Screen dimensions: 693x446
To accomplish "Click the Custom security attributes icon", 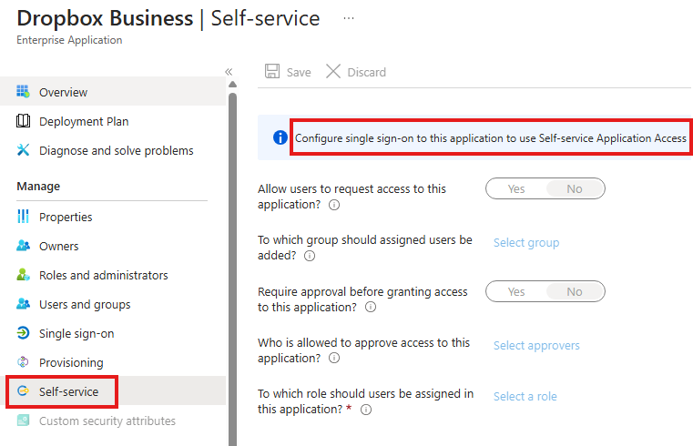I will coord(23,420).
